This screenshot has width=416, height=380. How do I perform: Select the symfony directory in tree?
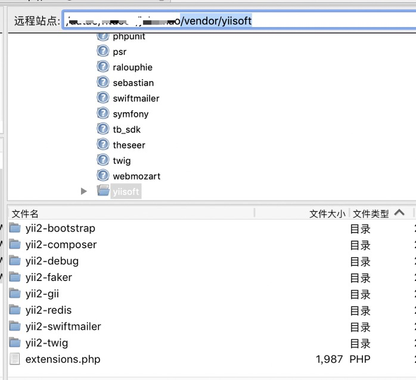tap(131, 114)
